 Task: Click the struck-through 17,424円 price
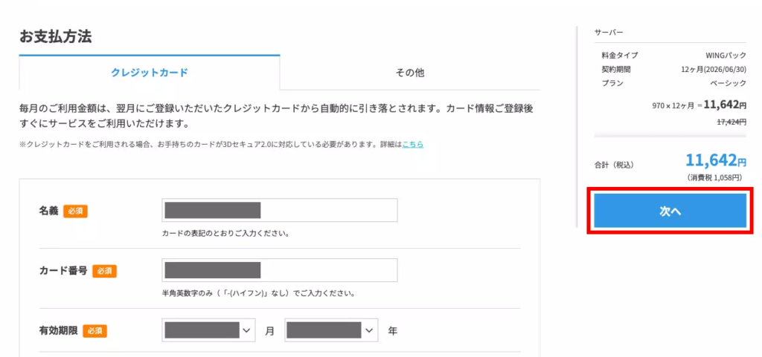pyautogui.click(x=730, y=122)
